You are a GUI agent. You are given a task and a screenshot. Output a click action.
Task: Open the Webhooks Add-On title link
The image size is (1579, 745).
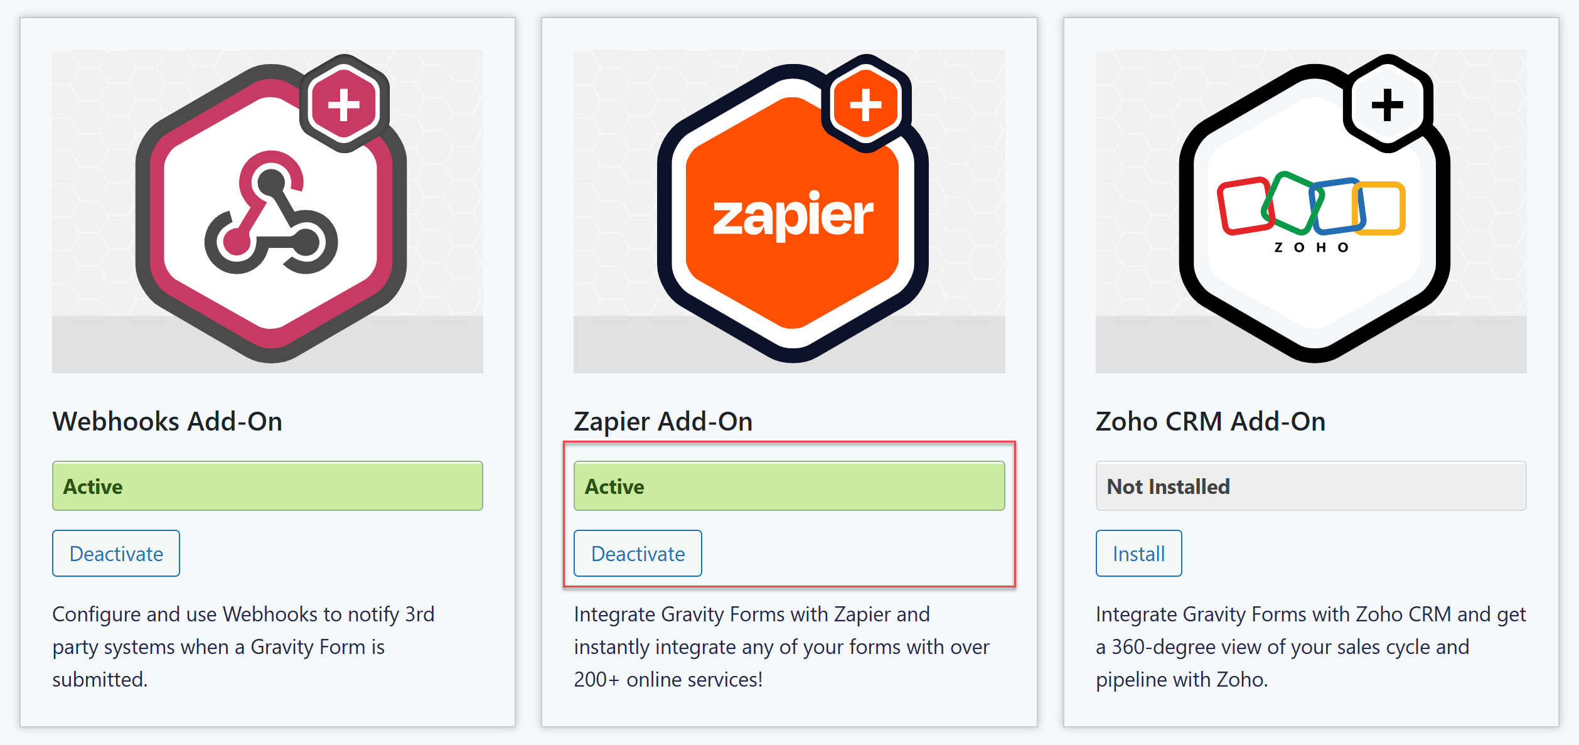(167, 421)
